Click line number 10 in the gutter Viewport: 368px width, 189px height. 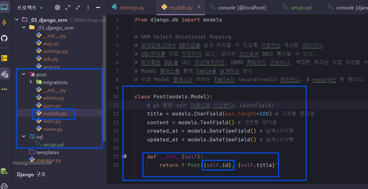coord(116,97)
